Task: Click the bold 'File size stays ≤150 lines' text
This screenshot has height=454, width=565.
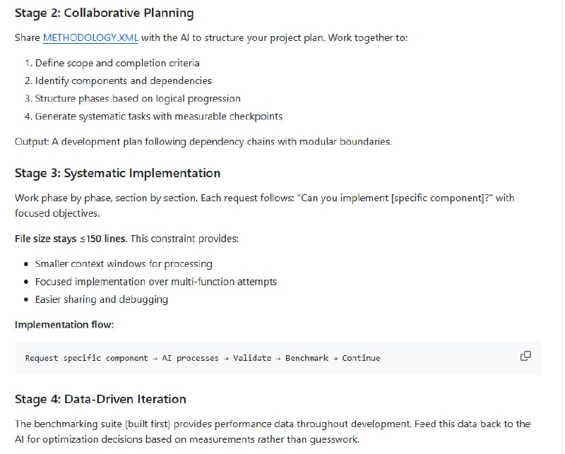Action: point(70,239)
